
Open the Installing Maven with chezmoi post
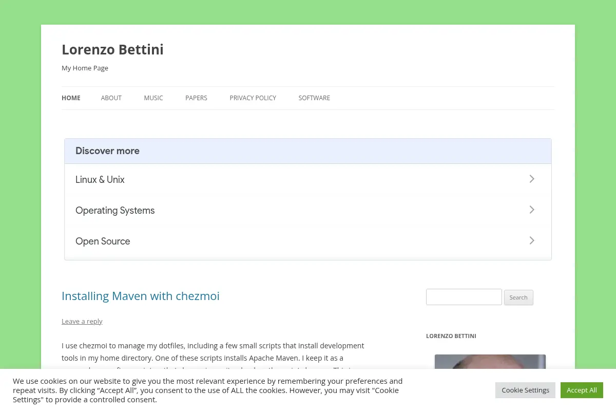pos(141,296)
